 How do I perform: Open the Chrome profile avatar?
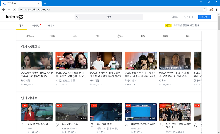click(211, 9)
